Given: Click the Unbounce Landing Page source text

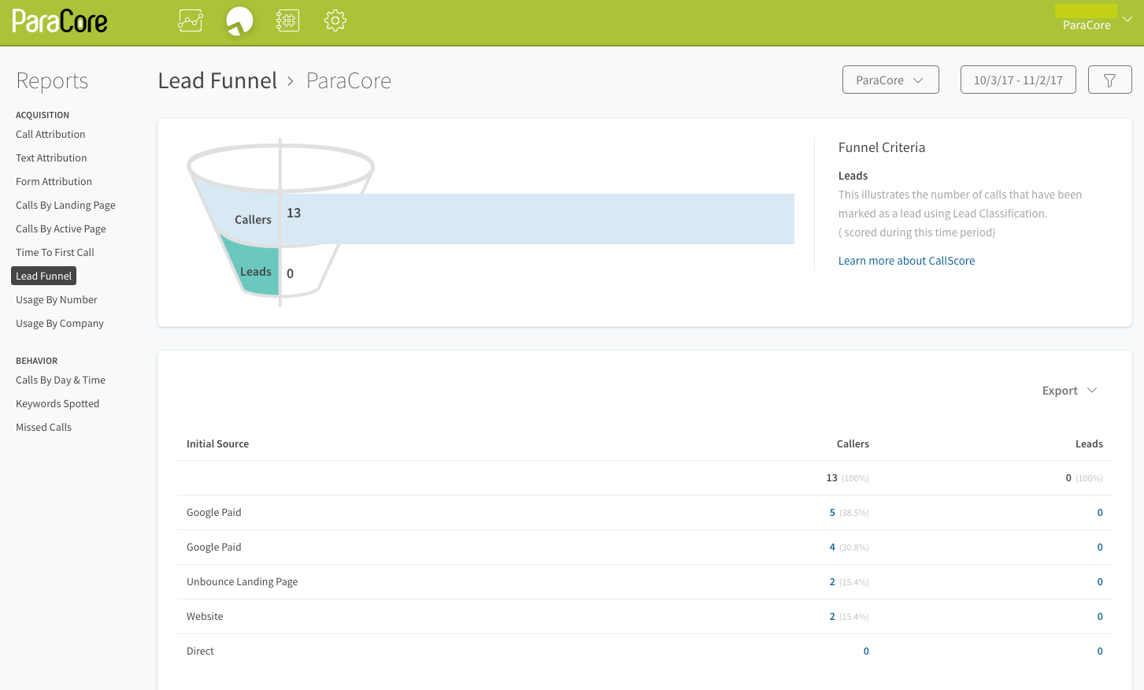Looking at the screenshot, I should (242, 581).
